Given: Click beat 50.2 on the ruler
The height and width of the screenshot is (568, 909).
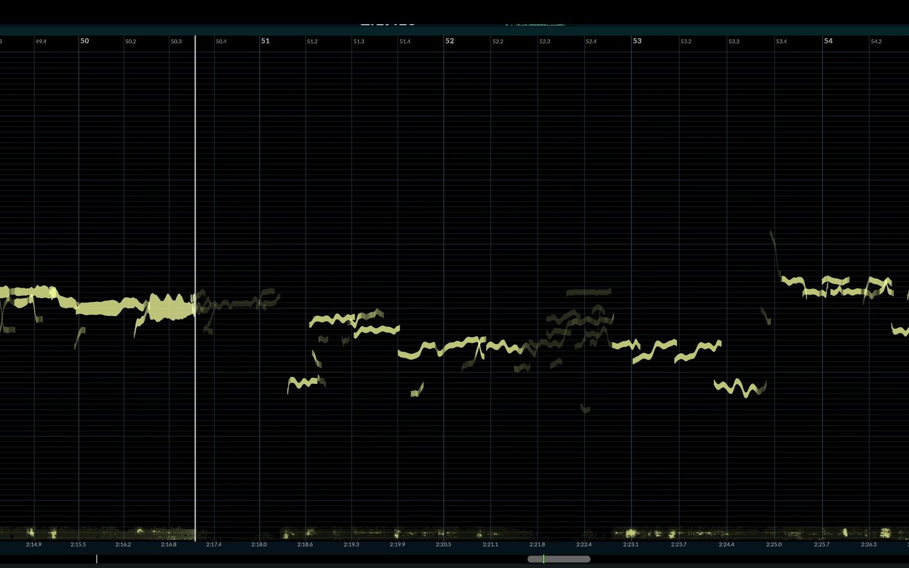Looking at the screenshot, I should [130, 42].
